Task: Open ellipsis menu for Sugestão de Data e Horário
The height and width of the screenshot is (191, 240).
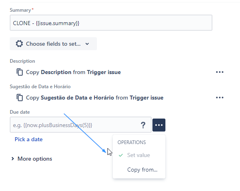Action: coord(220,98)
